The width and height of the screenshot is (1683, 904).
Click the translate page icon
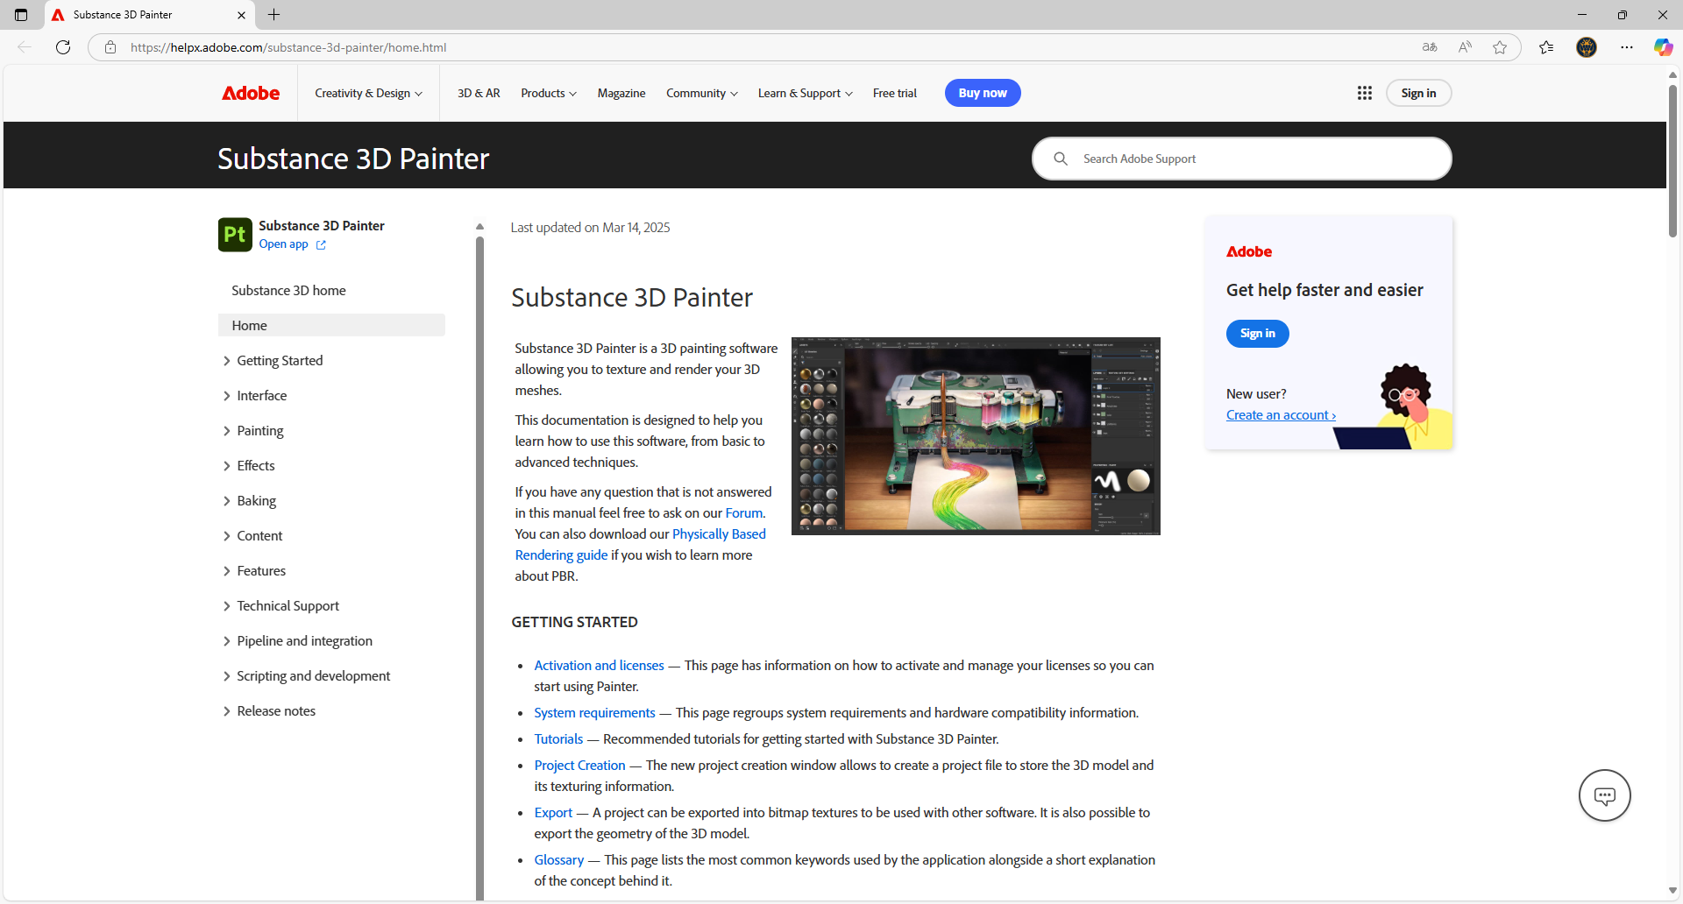[x=1430, y=47]
